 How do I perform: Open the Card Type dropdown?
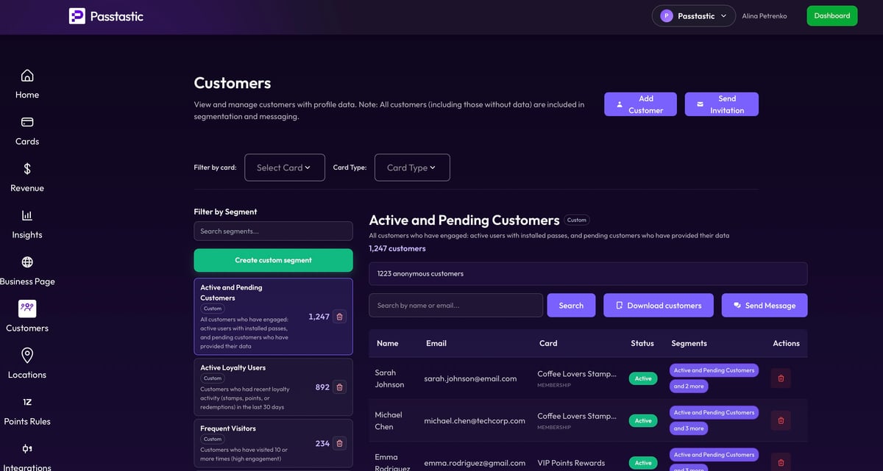point(411,167)
